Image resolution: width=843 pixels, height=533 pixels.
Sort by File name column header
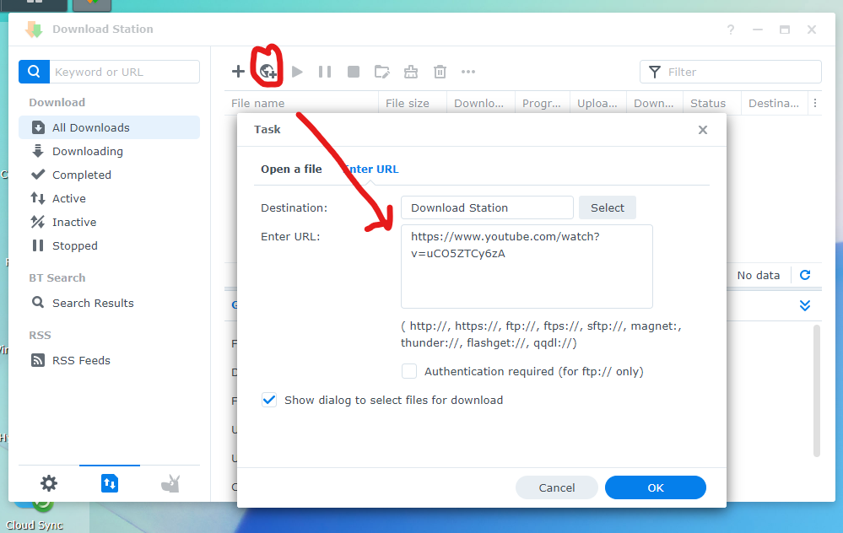pos(301,103)
